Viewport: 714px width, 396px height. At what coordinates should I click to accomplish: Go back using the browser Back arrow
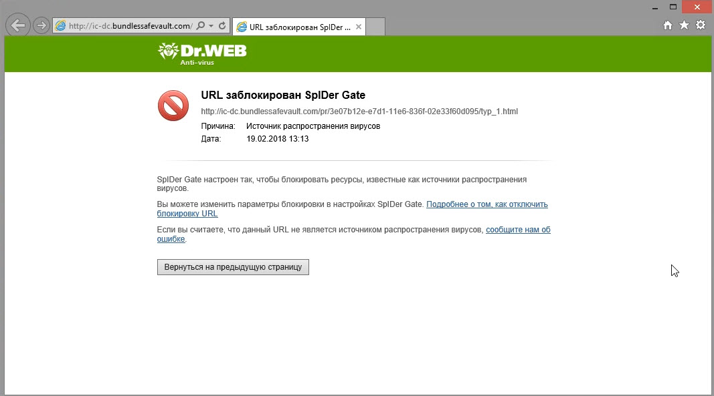pos(18,25)
